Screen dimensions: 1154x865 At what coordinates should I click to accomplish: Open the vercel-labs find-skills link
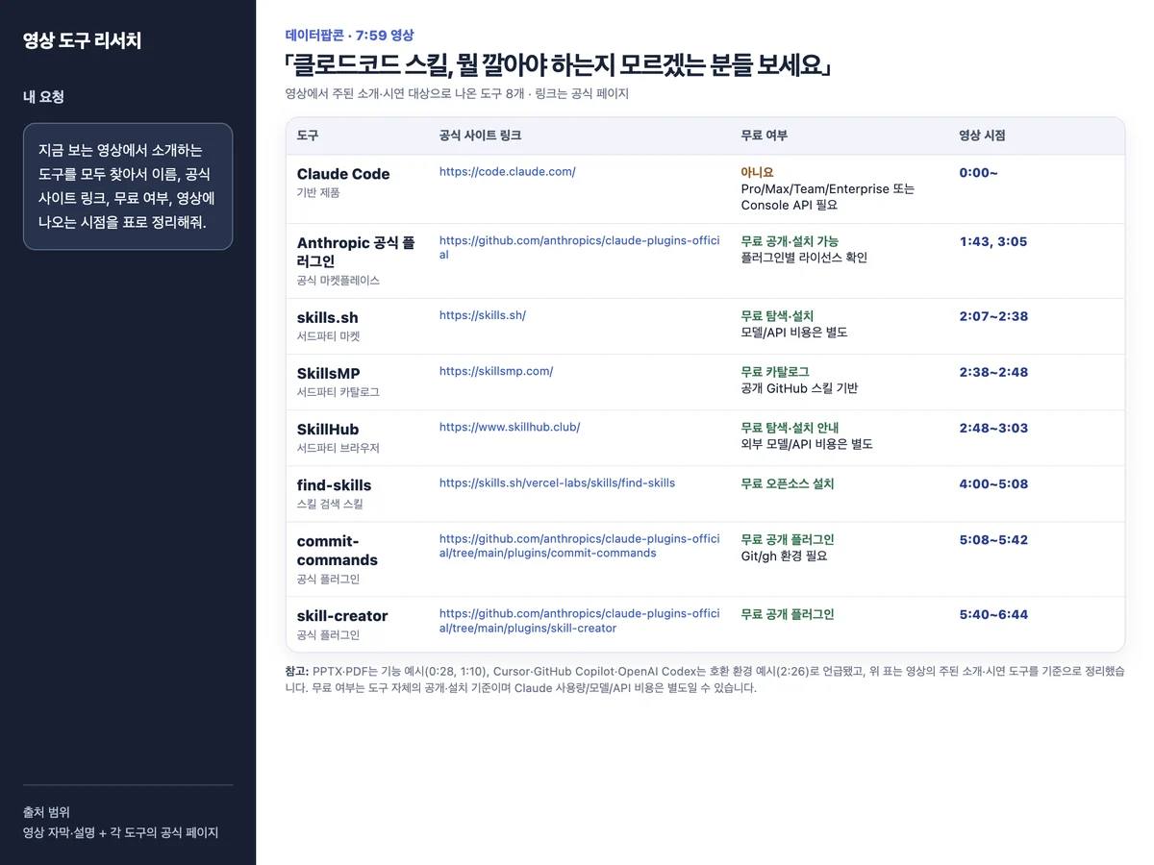point(557,482)
